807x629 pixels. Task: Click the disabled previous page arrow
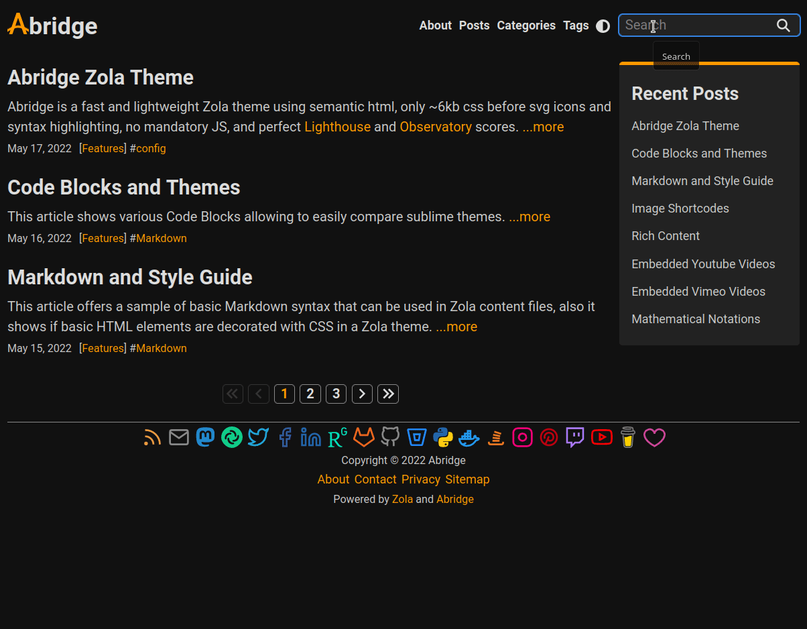259,394
